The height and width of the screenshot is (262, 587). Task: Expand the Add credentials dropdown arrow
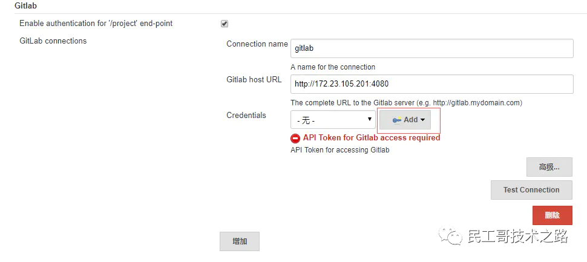[422, 120]
